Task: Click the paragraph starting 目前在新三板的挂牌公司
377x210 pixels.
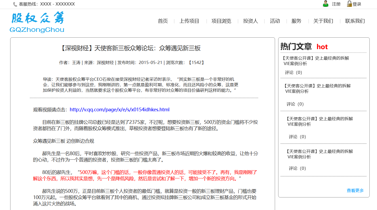Action: (x=145, y=125)
